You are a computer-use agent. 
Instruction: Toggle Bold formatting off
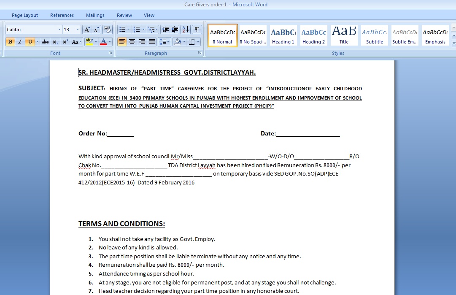tap(10, 42)
